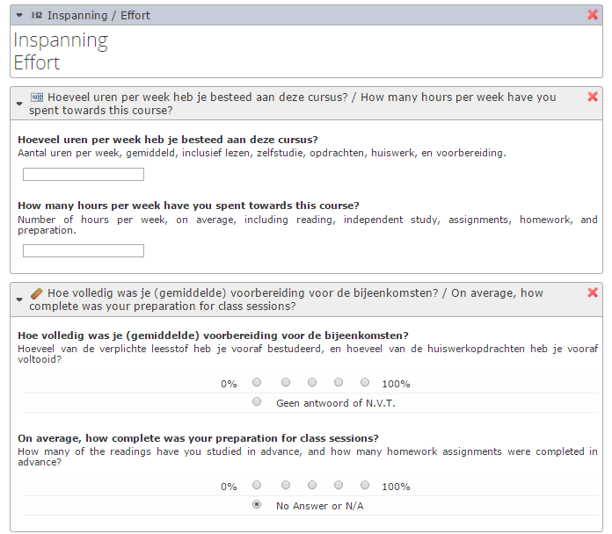Click the Hoeveel uren per week panel title
The height and width of the screenshot is (534, 612).
292,104
